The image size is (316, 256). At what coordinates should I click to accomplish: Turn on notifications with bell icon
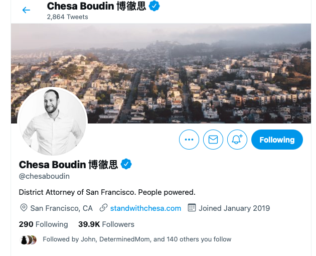(237, 140)
